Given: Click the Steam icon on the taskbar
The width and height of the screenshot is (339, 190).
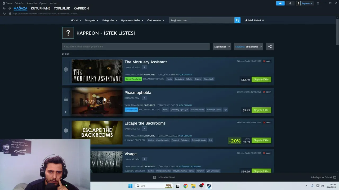Looking at the screenshot, I should 209,186.
